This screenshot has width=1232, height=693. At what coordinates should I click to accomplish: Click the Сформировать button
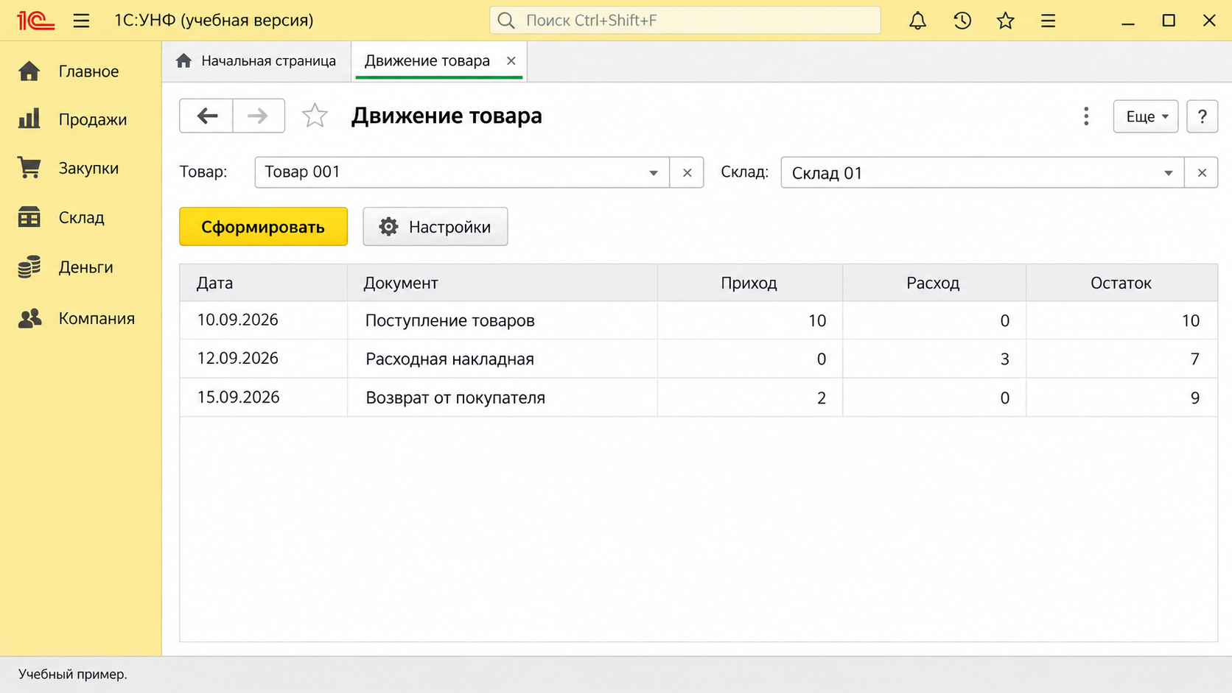[263, 227]
